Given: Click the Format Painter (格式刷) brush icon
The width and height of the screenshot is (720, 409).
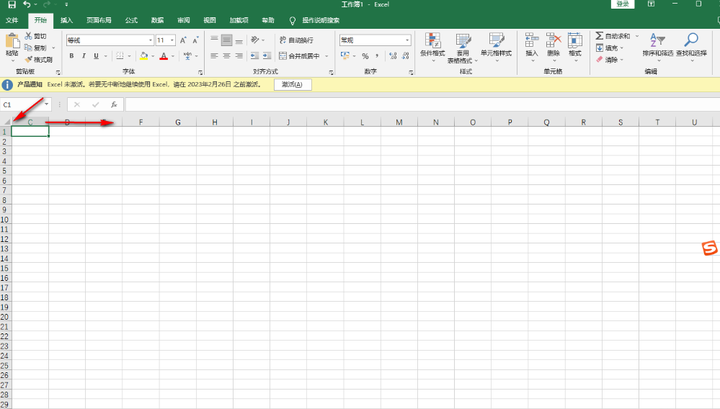Looking at the screenshot, I should [29, 60].
